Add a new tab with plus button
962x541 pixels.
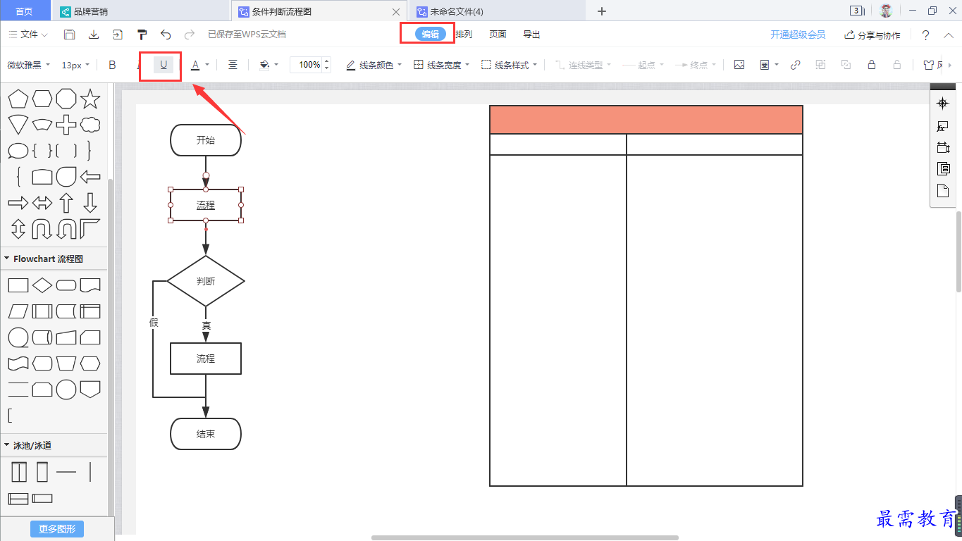(x=601, y=11)
